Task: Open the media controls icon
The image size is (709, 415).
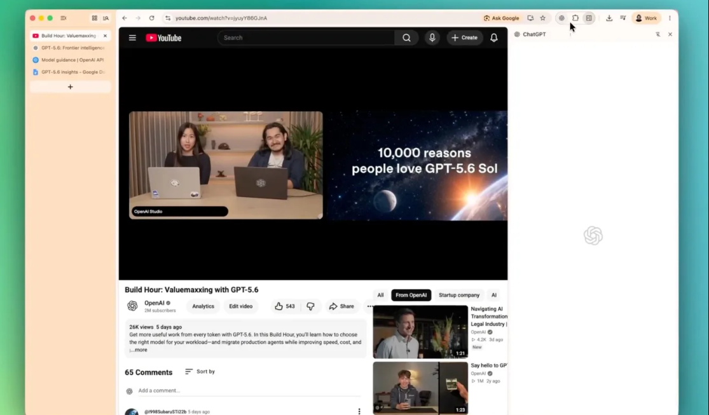Action: tap(623, 18)
